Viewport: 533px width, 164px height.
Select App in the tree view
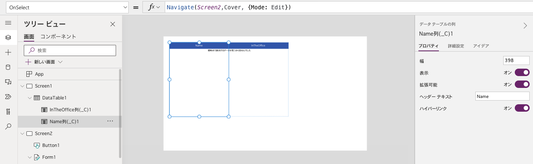click(x=39, y=74)
